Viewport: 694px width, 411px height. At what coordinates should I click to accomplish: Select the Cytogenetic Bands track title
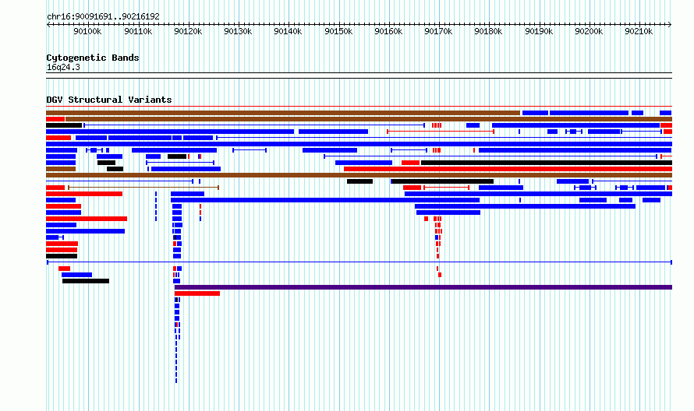point(93,58)
